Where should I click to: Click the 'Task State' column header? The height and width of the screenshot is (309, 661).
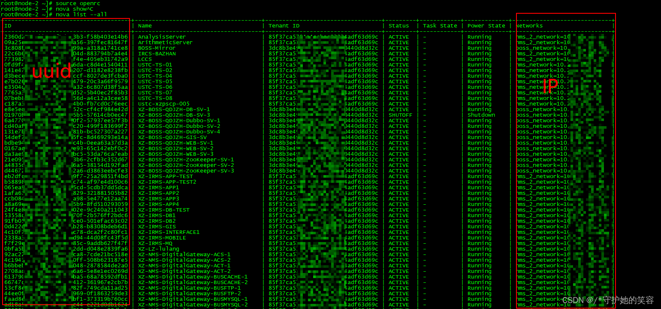point(440,26)
